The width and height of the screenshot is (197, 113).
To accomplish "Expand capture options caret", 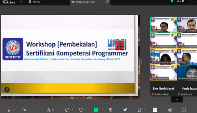I will [x=144, y=110].
